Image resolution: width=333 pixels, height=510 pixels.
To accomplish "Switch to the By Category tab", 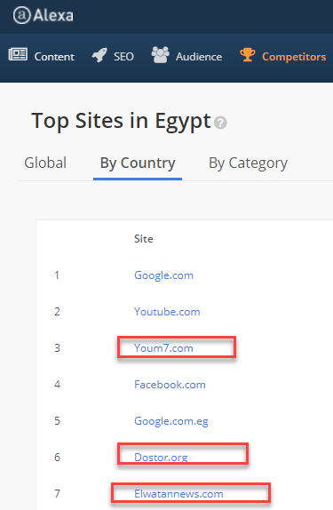I will click(x=248, y=163).
